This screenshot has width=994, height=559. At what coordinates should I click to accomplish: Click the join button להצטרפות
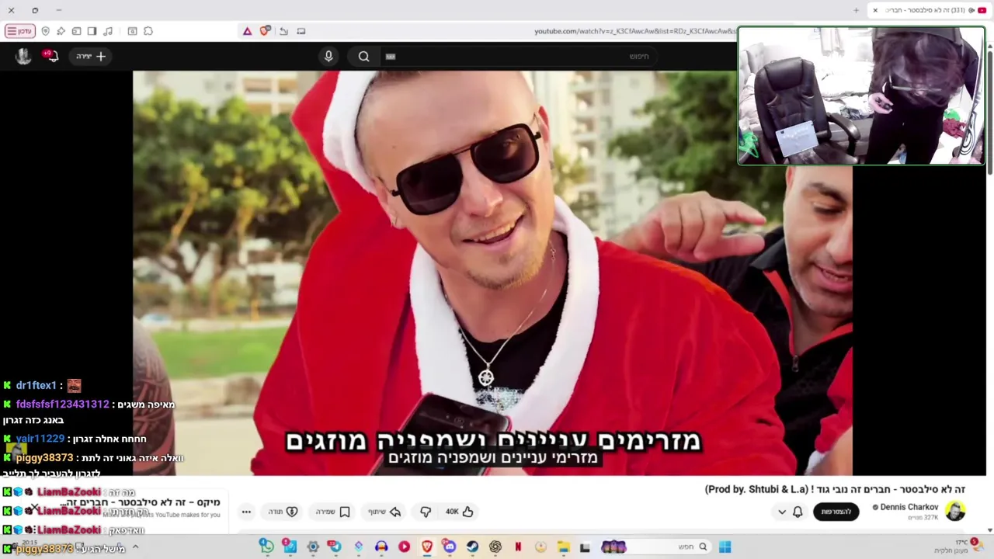836,512
